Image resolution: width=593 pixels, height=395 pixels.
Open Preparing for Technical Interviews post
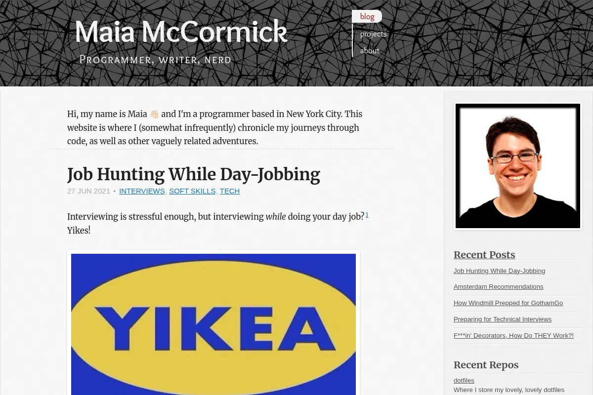(503, 319)
